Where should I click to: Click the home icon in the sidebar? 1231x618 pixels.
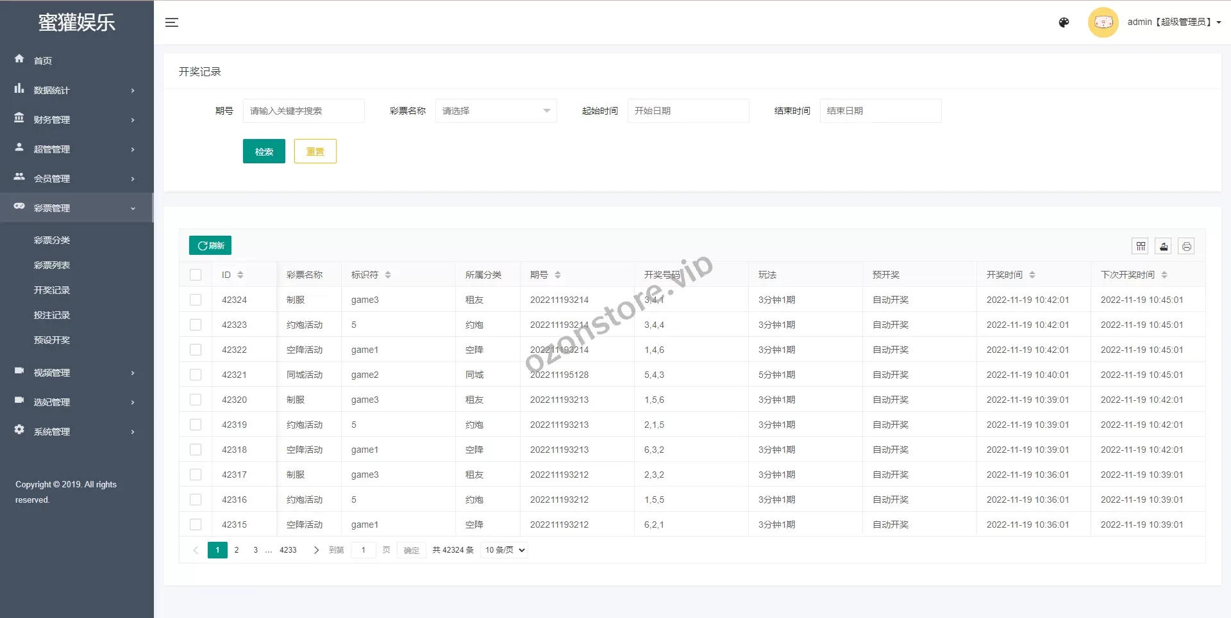(19, 59)
